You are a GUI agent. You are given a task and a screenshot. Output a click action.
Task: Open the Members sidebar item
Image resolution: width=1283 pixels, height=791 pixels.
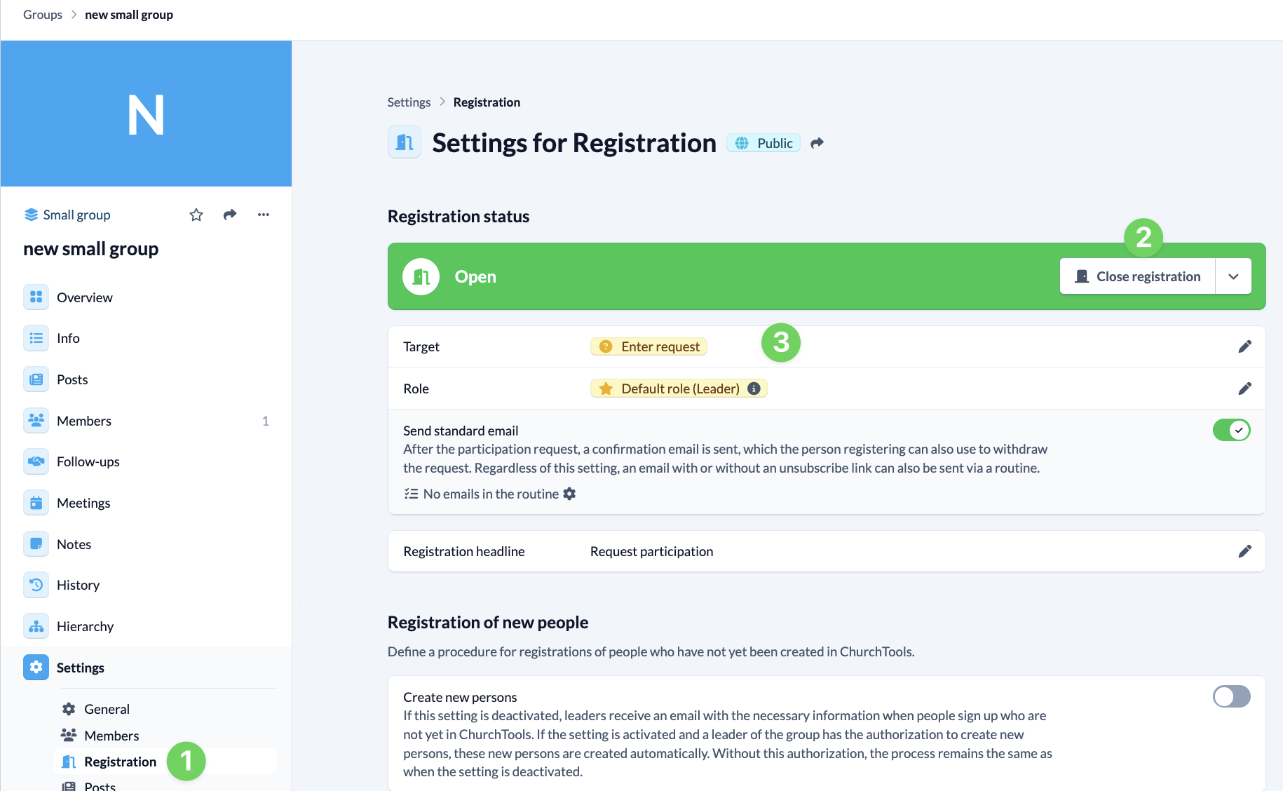coord(84,421)
